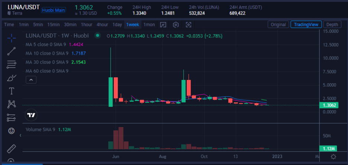Click the Huobi Main badge
348x165 pixels.
click(x=54, y=10)
